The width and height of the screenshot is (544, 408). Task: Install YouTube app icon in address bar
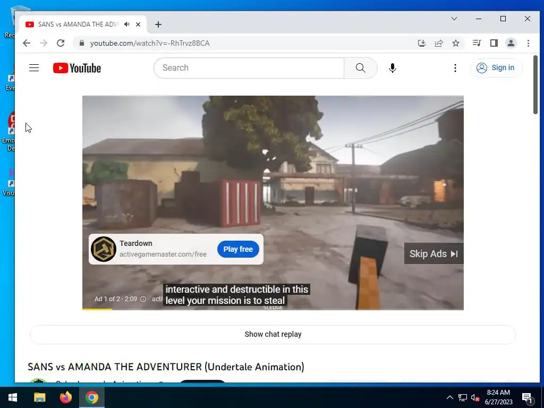click(421, 43)
